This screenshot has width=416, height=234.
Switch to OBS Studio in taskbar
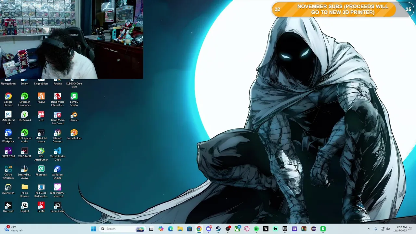click(x=228, y=229)
